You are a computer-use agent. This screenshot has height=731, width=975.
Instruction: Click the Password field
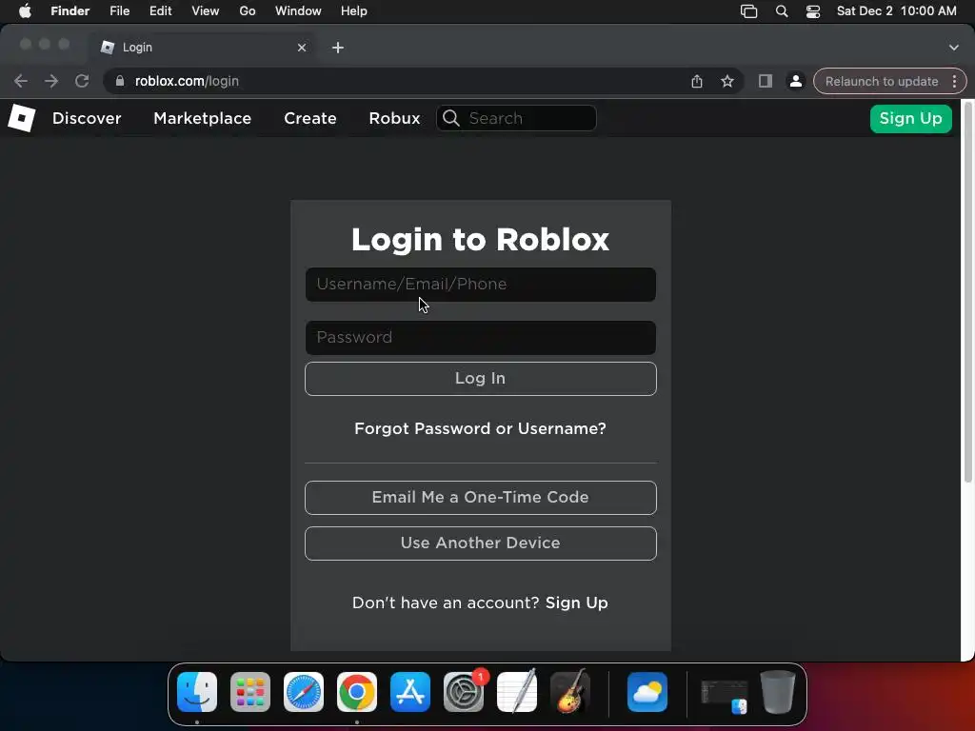pos(480,338)
